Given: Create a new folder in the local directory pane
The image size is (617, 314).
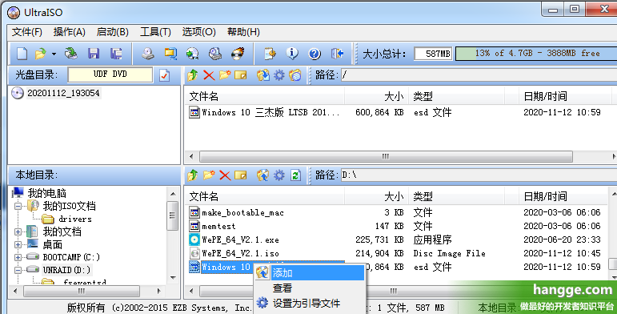Looking at the screenshot, I should pos(209,175).
